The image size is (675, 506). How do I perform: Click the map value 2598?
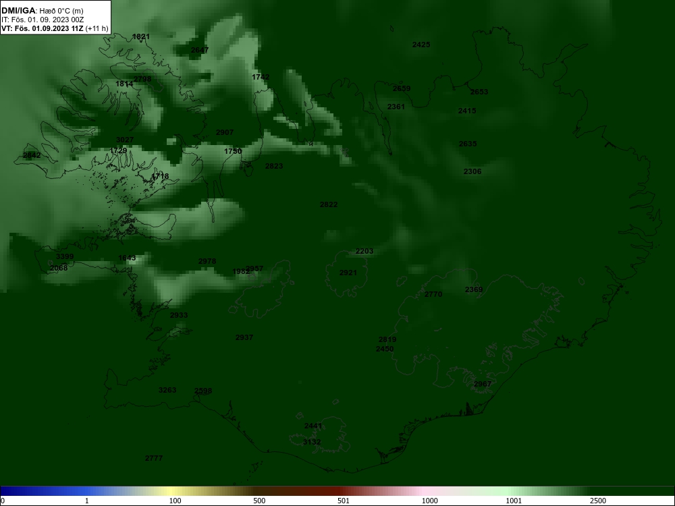(x=203, y=391)
